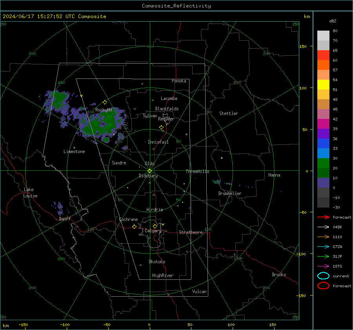This screenshot has width=353, height=330.
Task: Click the Vulcan town label
Action: [200, 292]
